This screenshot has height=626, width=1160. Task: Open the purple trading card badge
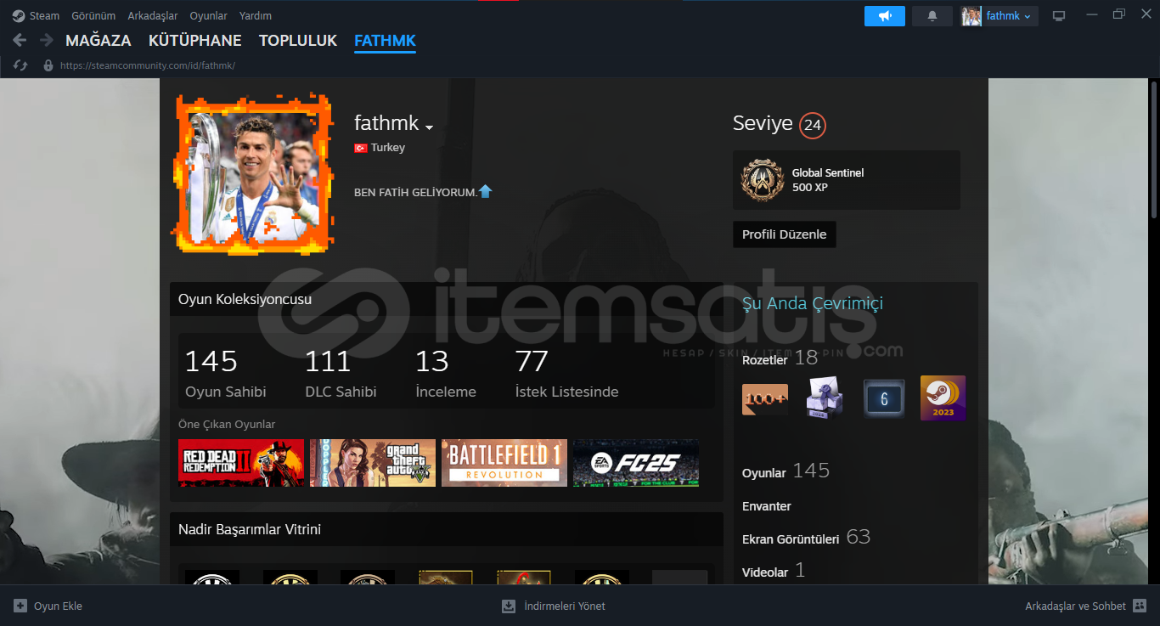click(x=825, y=398)
